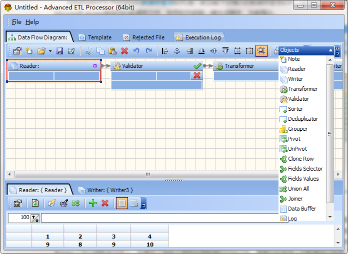Align the objects' left edges

[165, 51]
